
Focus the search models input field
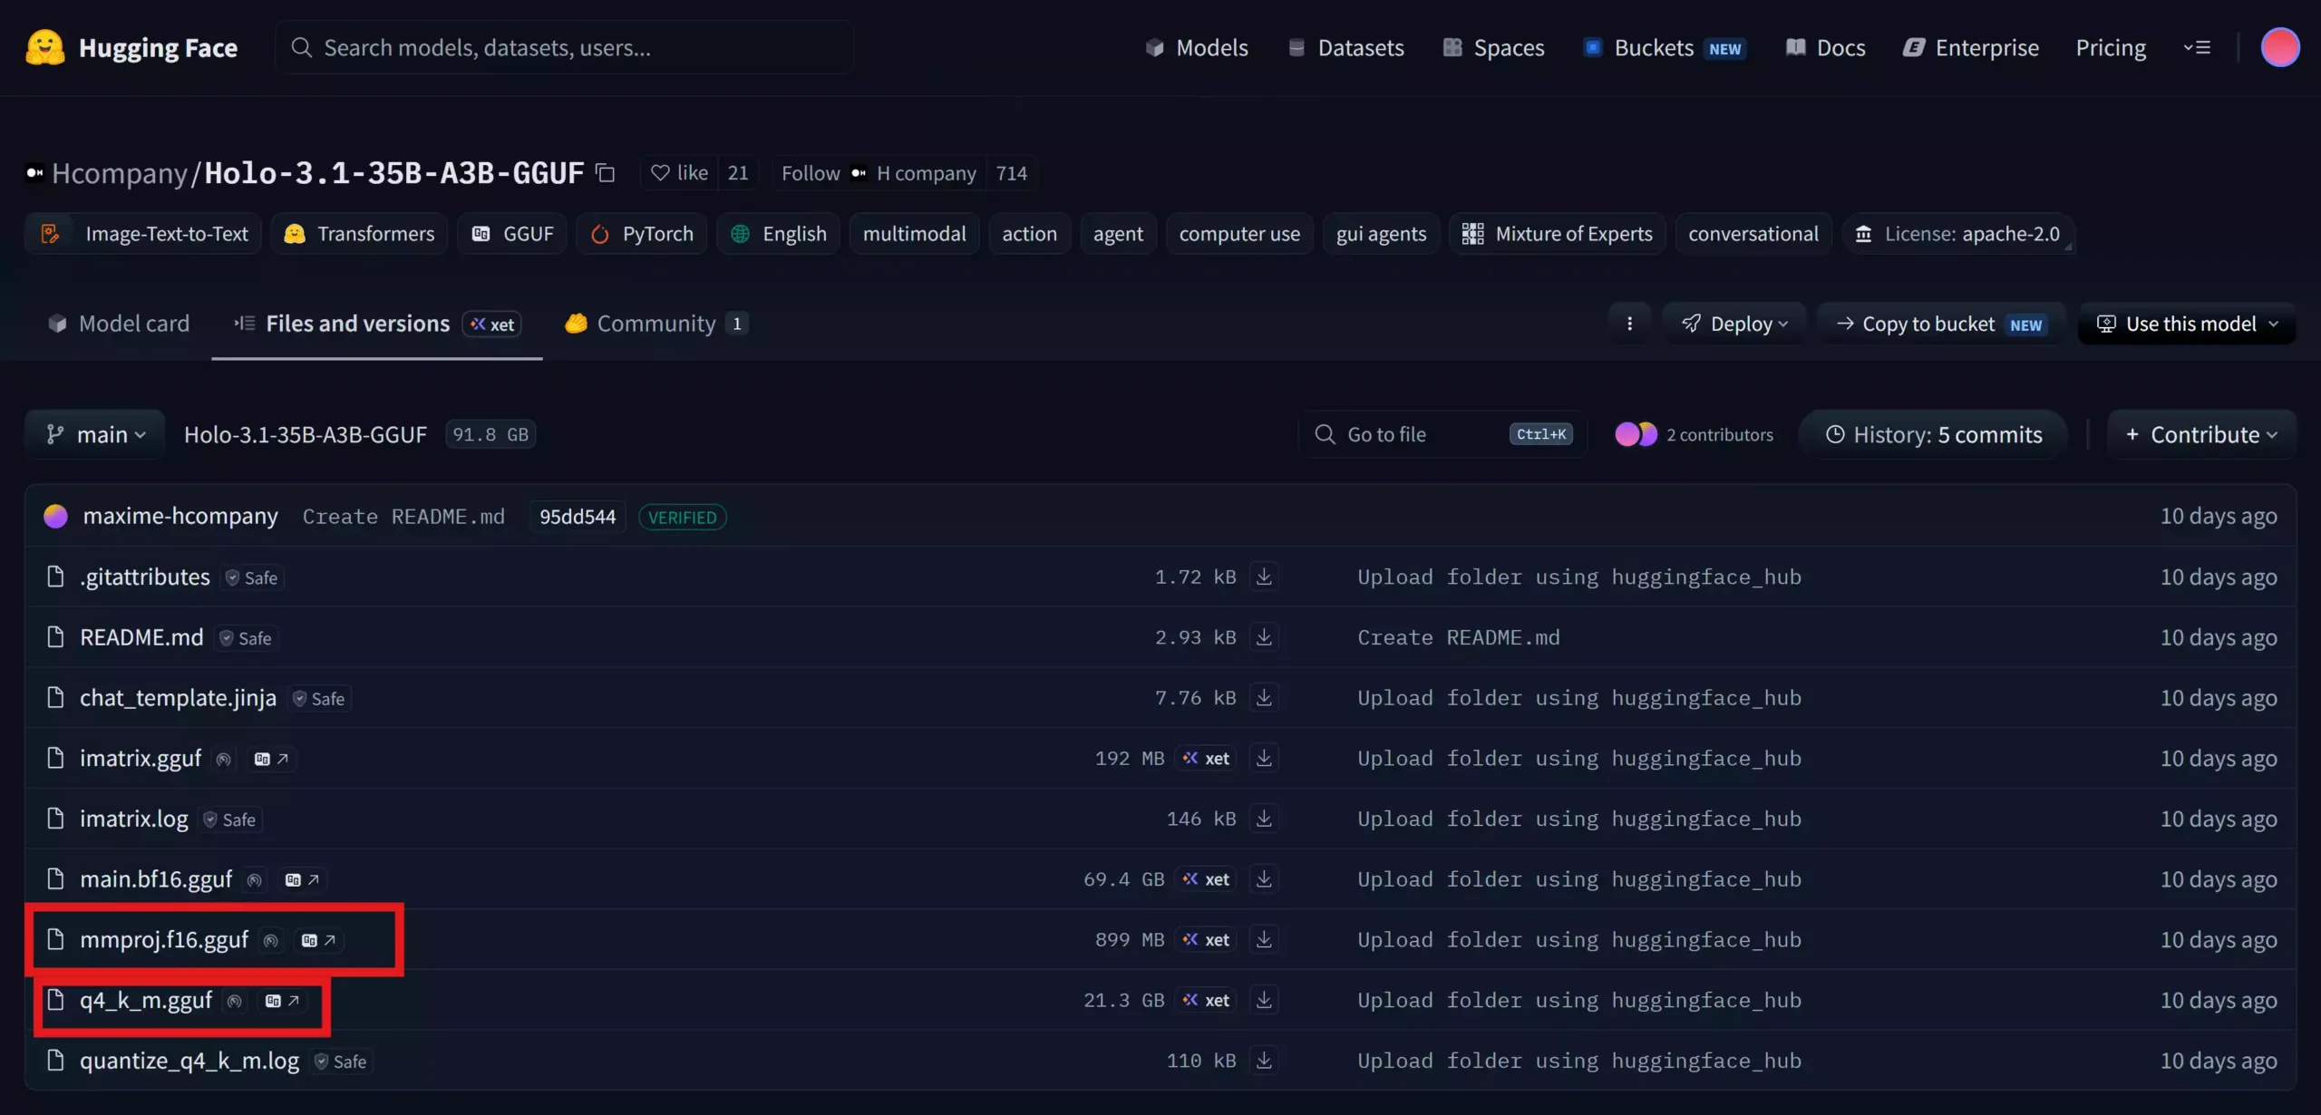coord(564,47)
